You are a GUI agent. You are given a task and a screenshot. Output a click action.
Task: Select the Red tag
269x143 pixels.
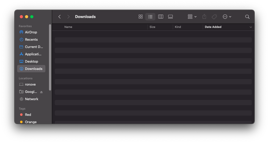click(x=28, y=115)
